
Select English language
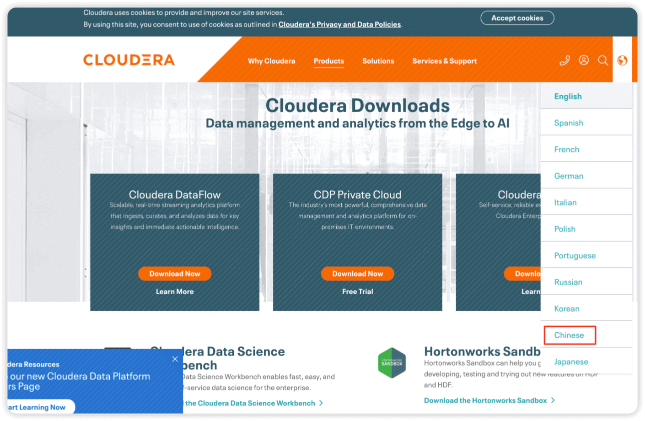tap(586, 96)
